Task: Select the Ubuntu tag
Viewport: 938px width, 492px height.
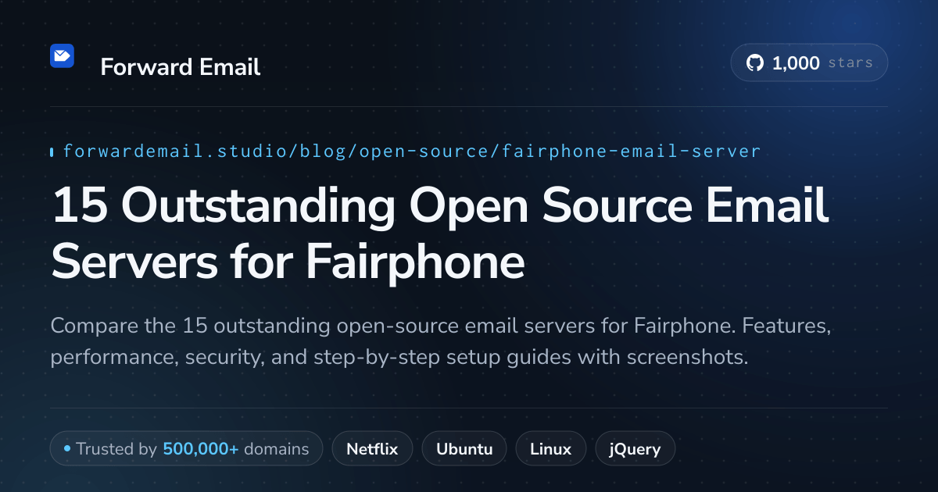Action: (x=464, y=449)
